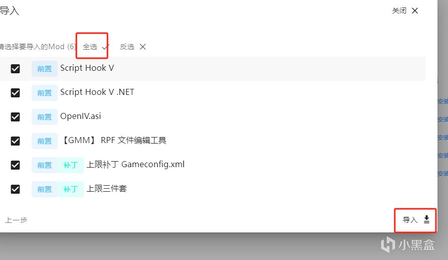Click the 前置 tag on Script Hook V

click(45, 69)
